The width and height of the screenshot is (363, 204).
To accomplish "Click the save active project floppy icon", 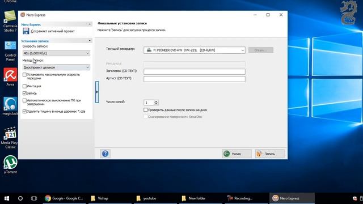I will 26,31.
